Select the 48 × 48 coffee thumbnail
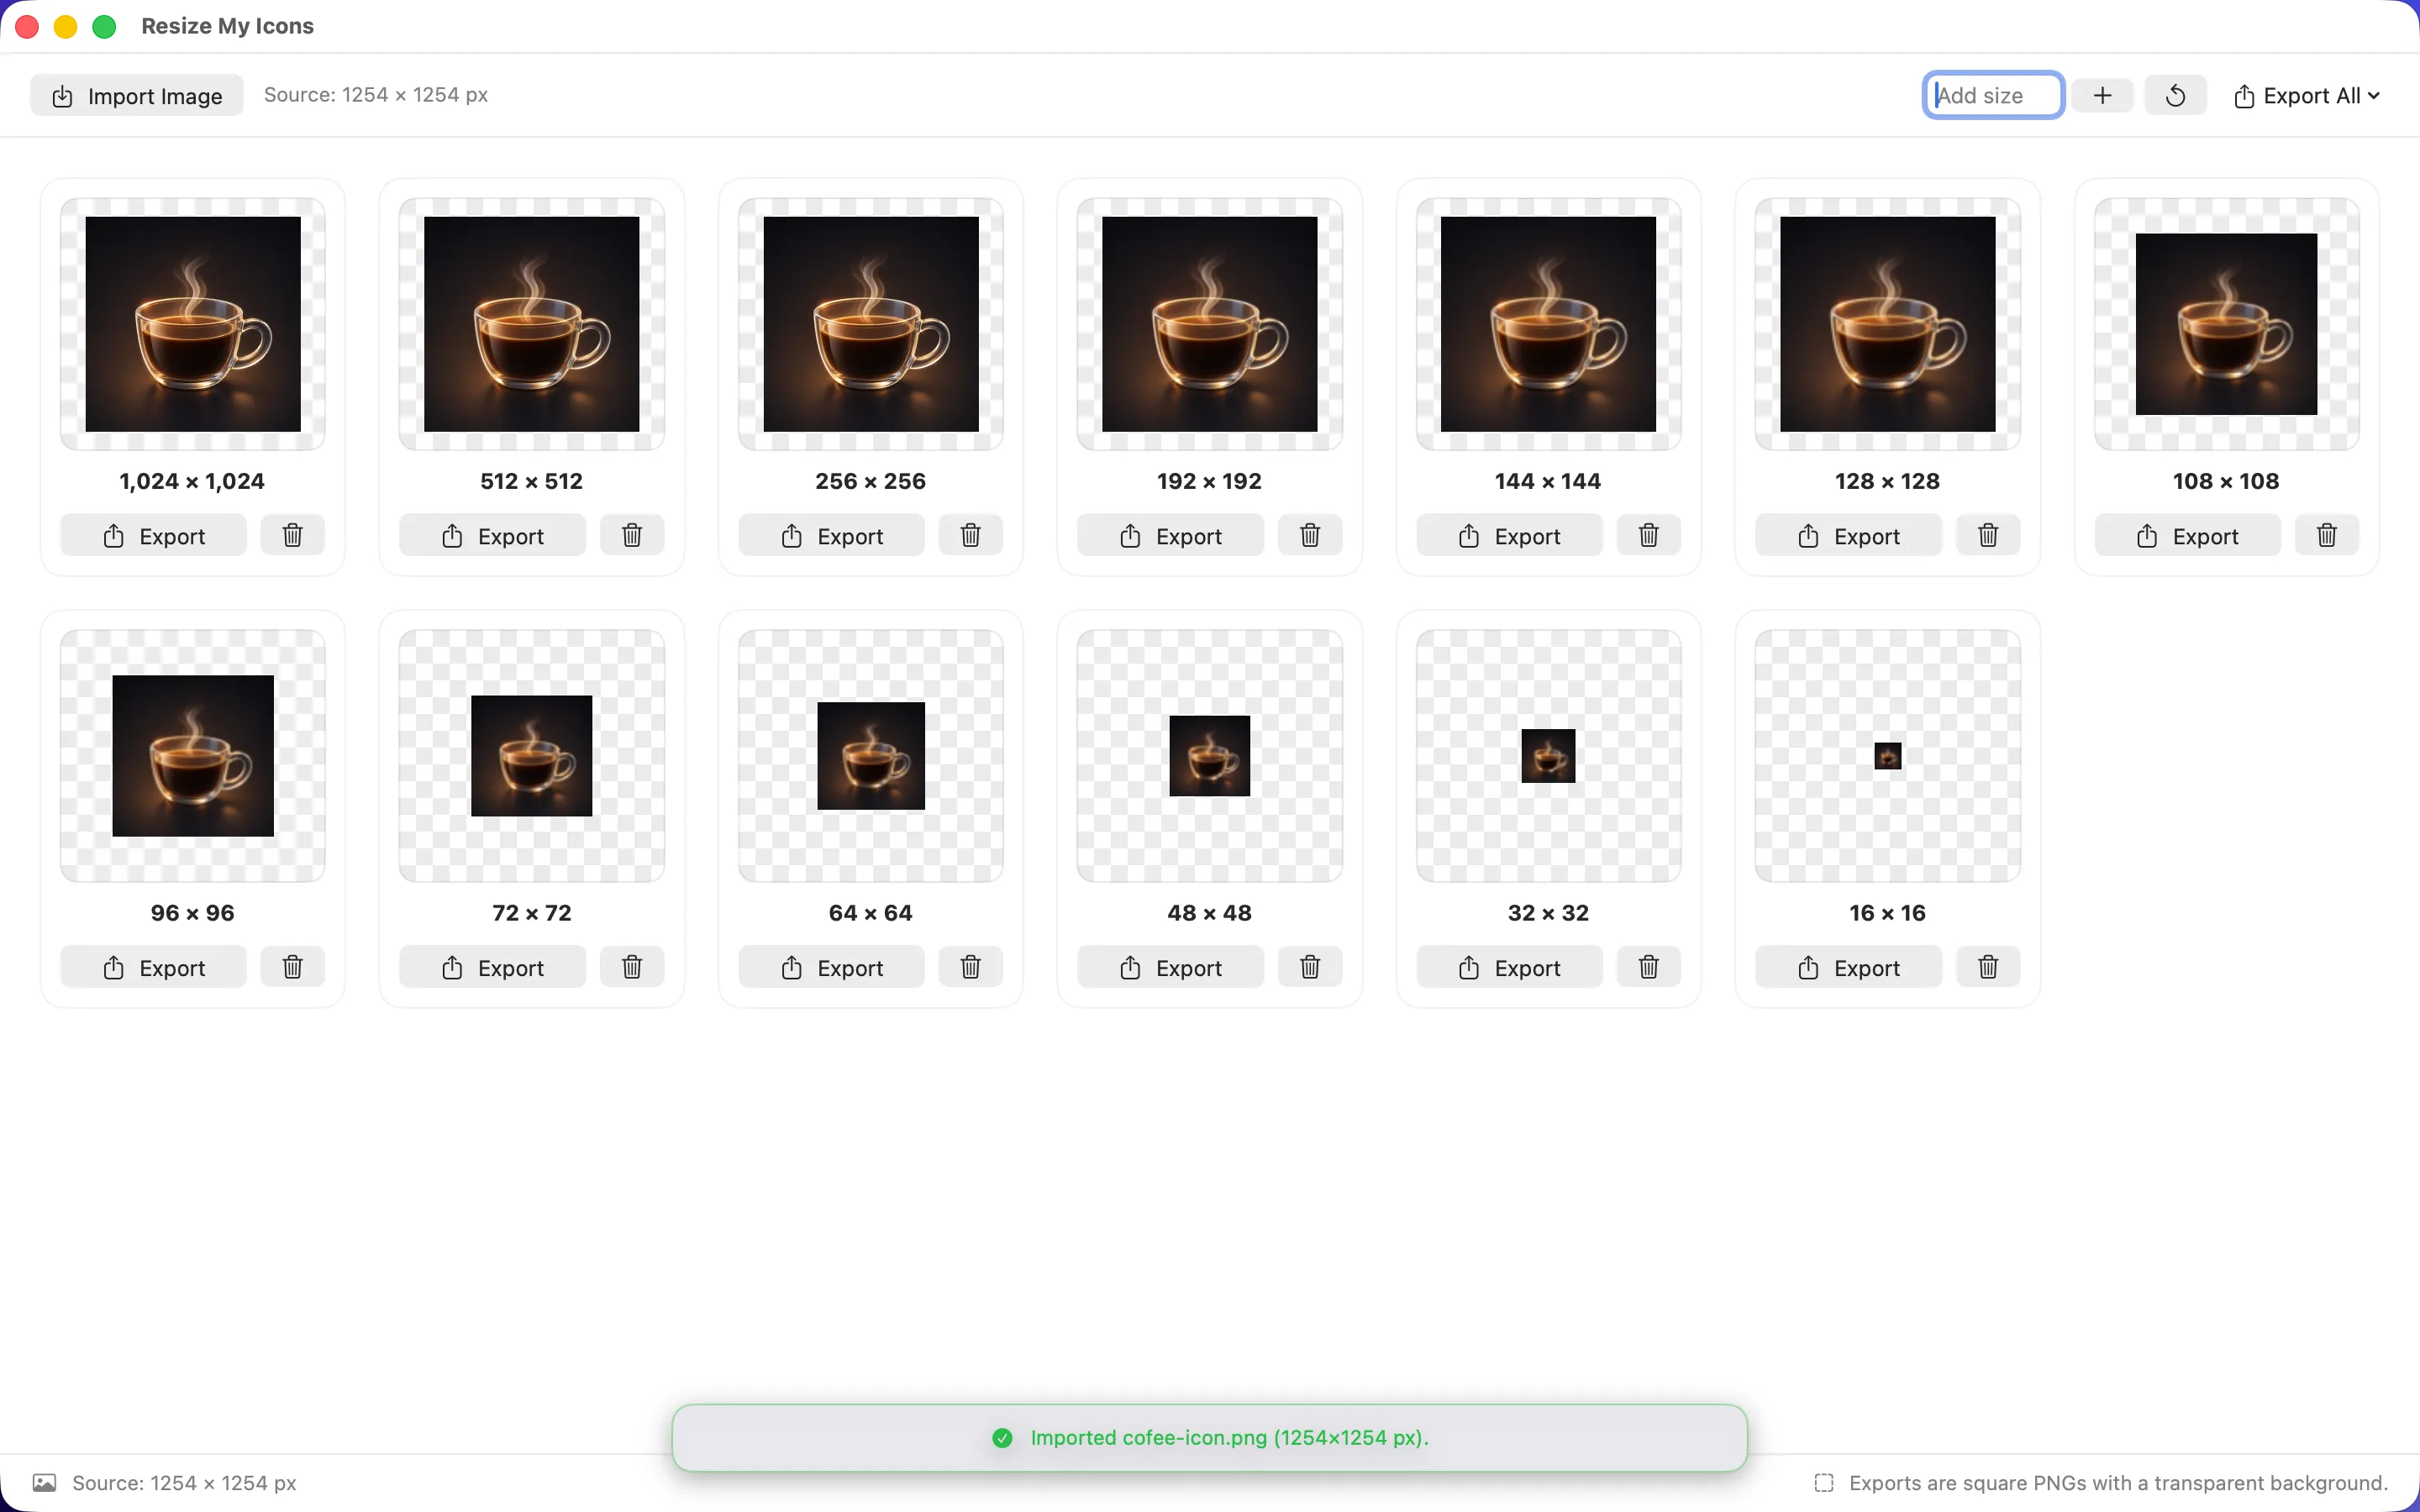The height and width of the screenshot is (1512, 2420). point(1210,756)
